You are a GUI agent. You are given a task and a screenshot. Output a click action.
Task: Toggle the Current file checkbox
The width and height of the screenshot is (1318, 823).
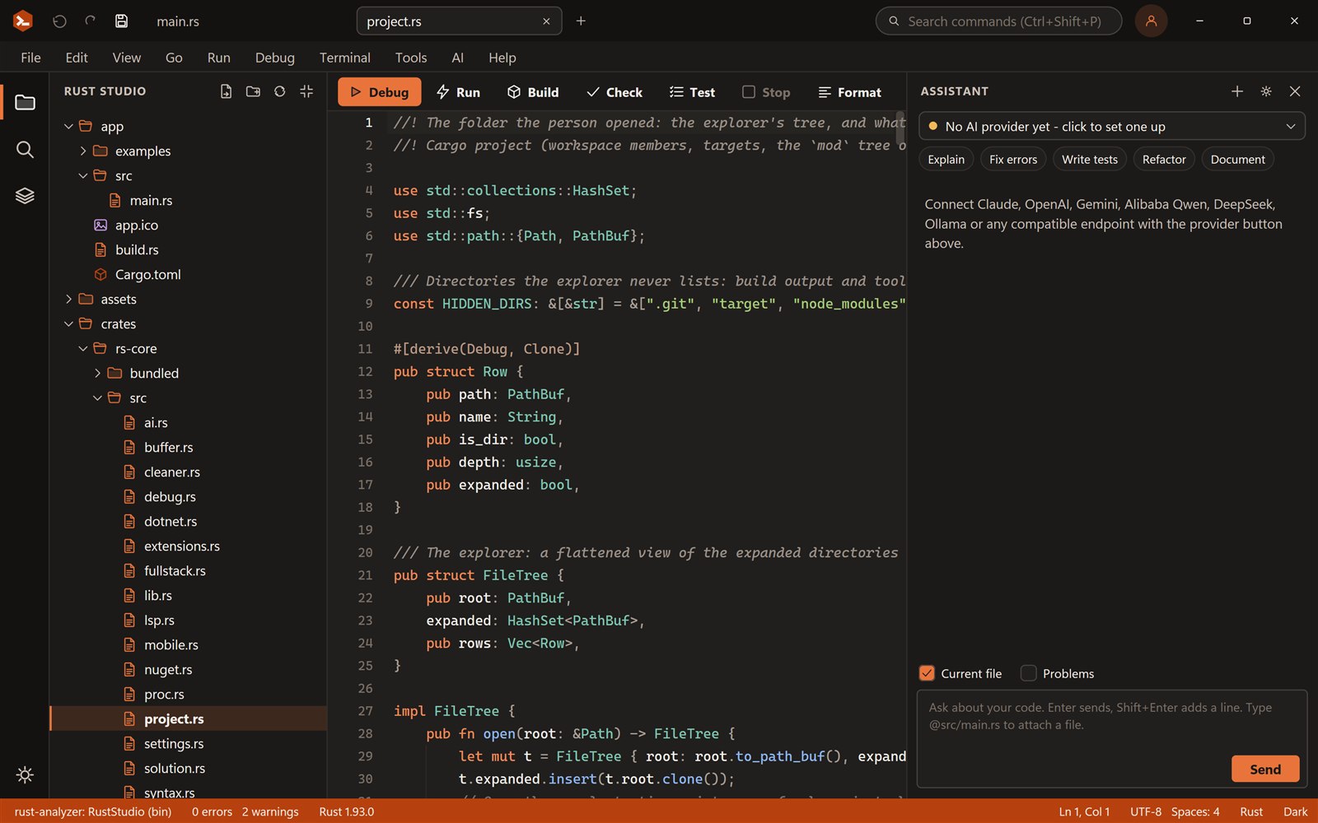[927, 673]
